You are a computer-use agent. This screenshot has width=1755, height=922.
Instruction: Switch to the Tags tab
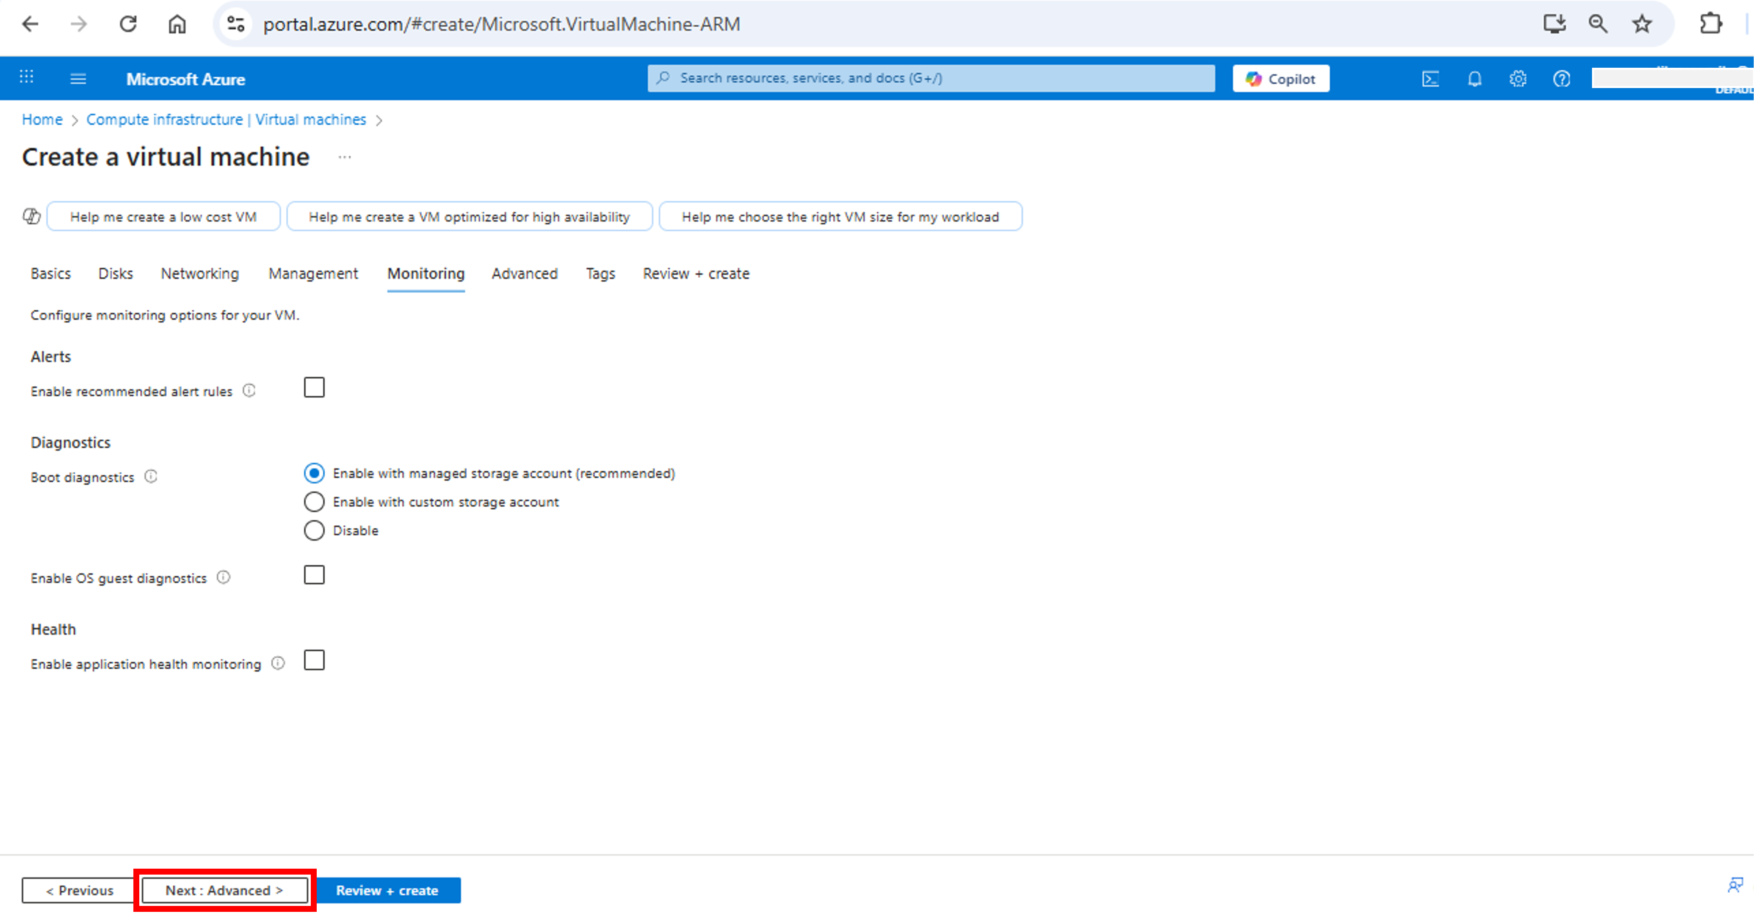(x=600, y=274)
